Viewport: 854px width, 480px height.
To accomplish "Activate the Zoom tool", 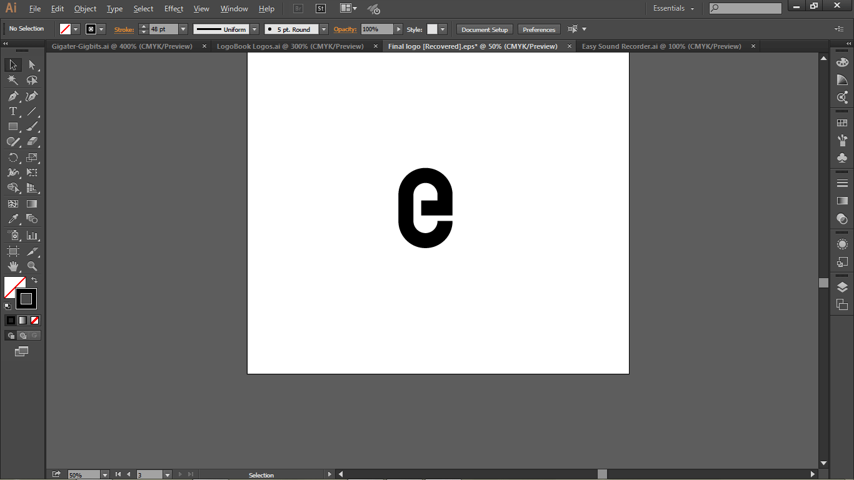I will [32, 267].
